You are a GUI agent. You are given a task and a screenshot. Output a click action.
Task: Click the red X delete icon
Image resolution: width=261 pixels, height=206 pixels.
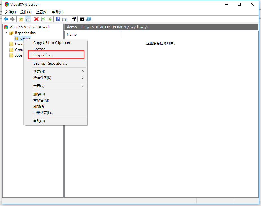pos(36,19)
